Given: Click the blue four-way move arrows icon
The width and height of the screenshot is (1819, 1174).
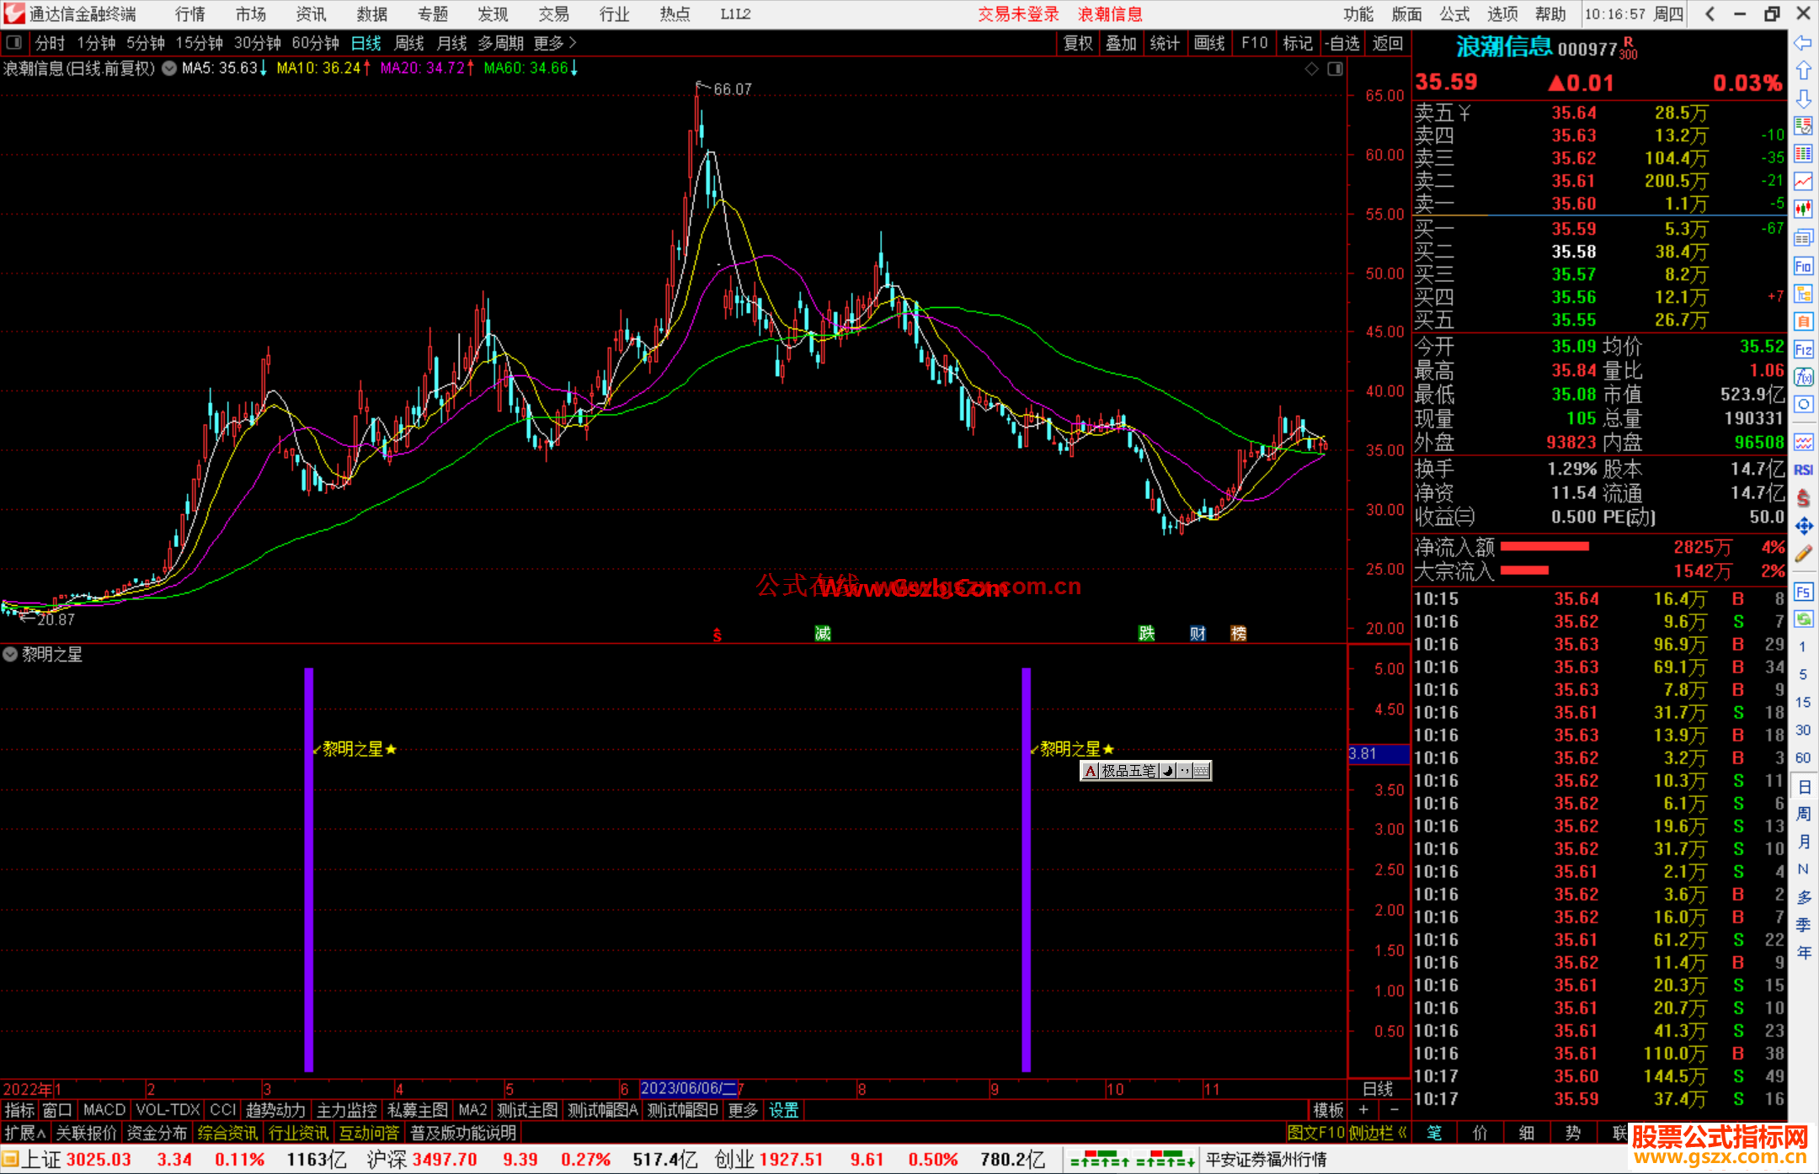Looking at the screenshot, I should [1803, 526].
